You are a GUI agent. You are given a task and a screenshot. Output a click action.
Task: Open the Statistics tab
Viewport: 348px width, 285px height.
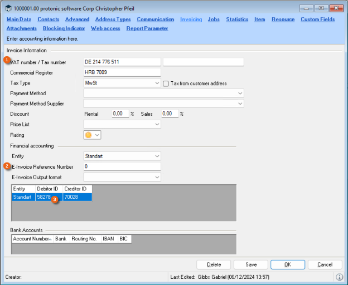(237, 19)
